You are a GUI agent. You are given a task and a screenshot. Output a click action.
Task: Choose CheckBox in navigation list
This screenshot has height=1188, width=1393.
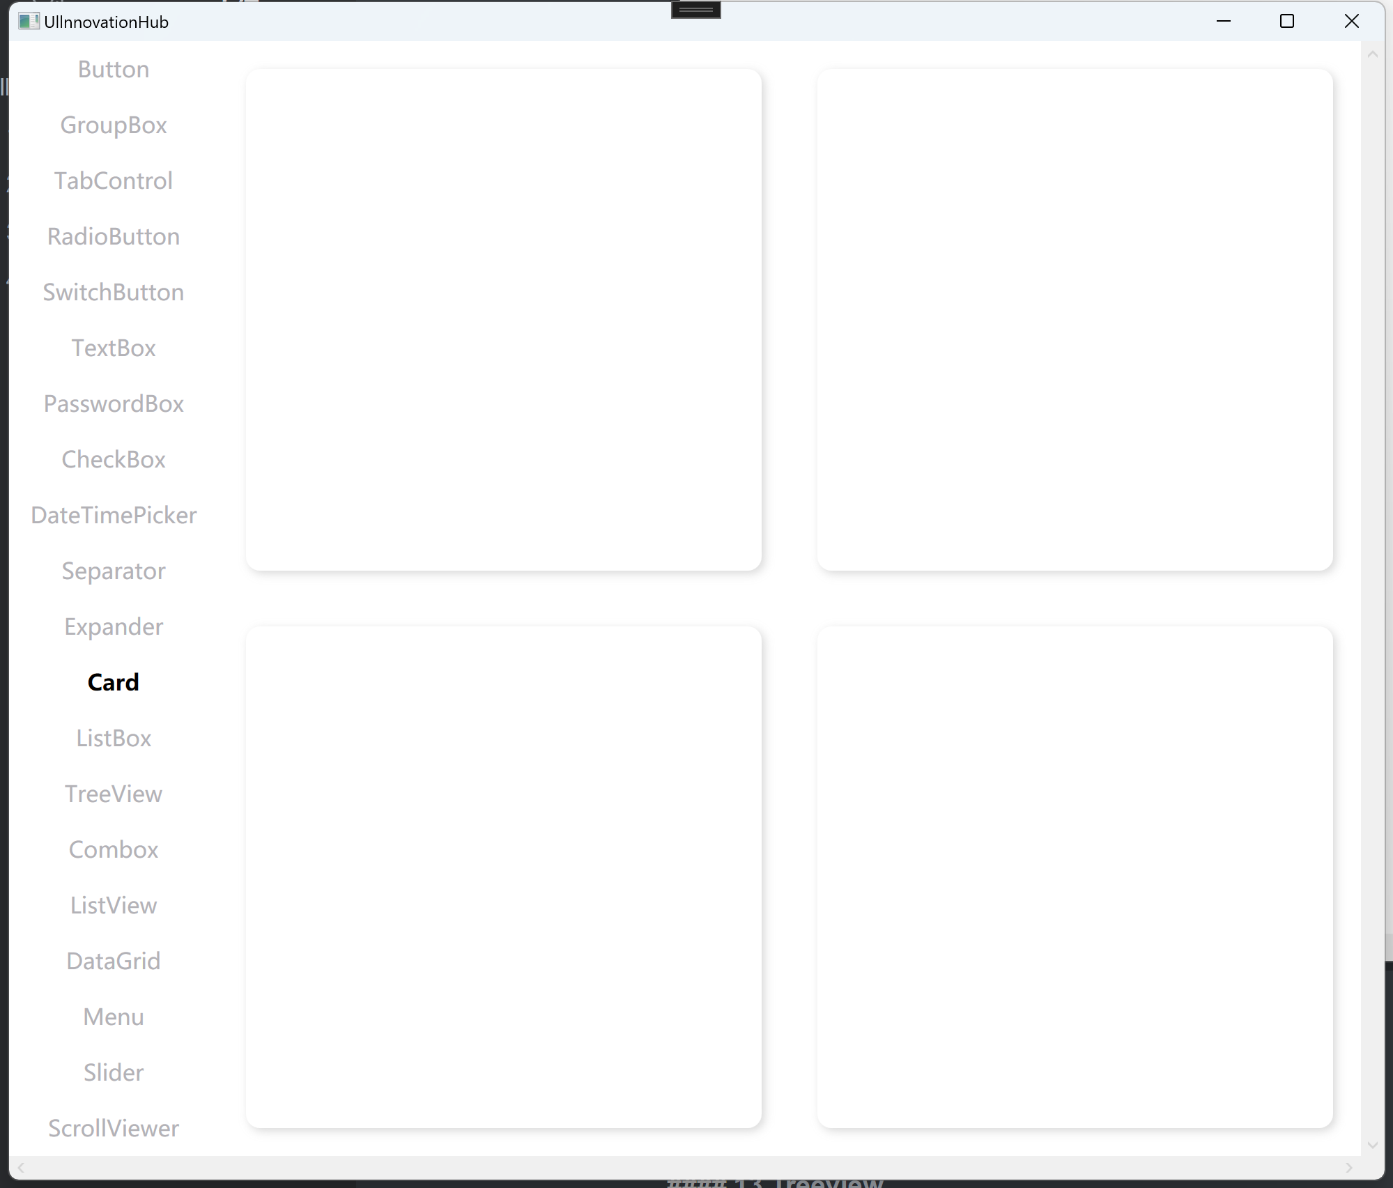click(114, 460)
